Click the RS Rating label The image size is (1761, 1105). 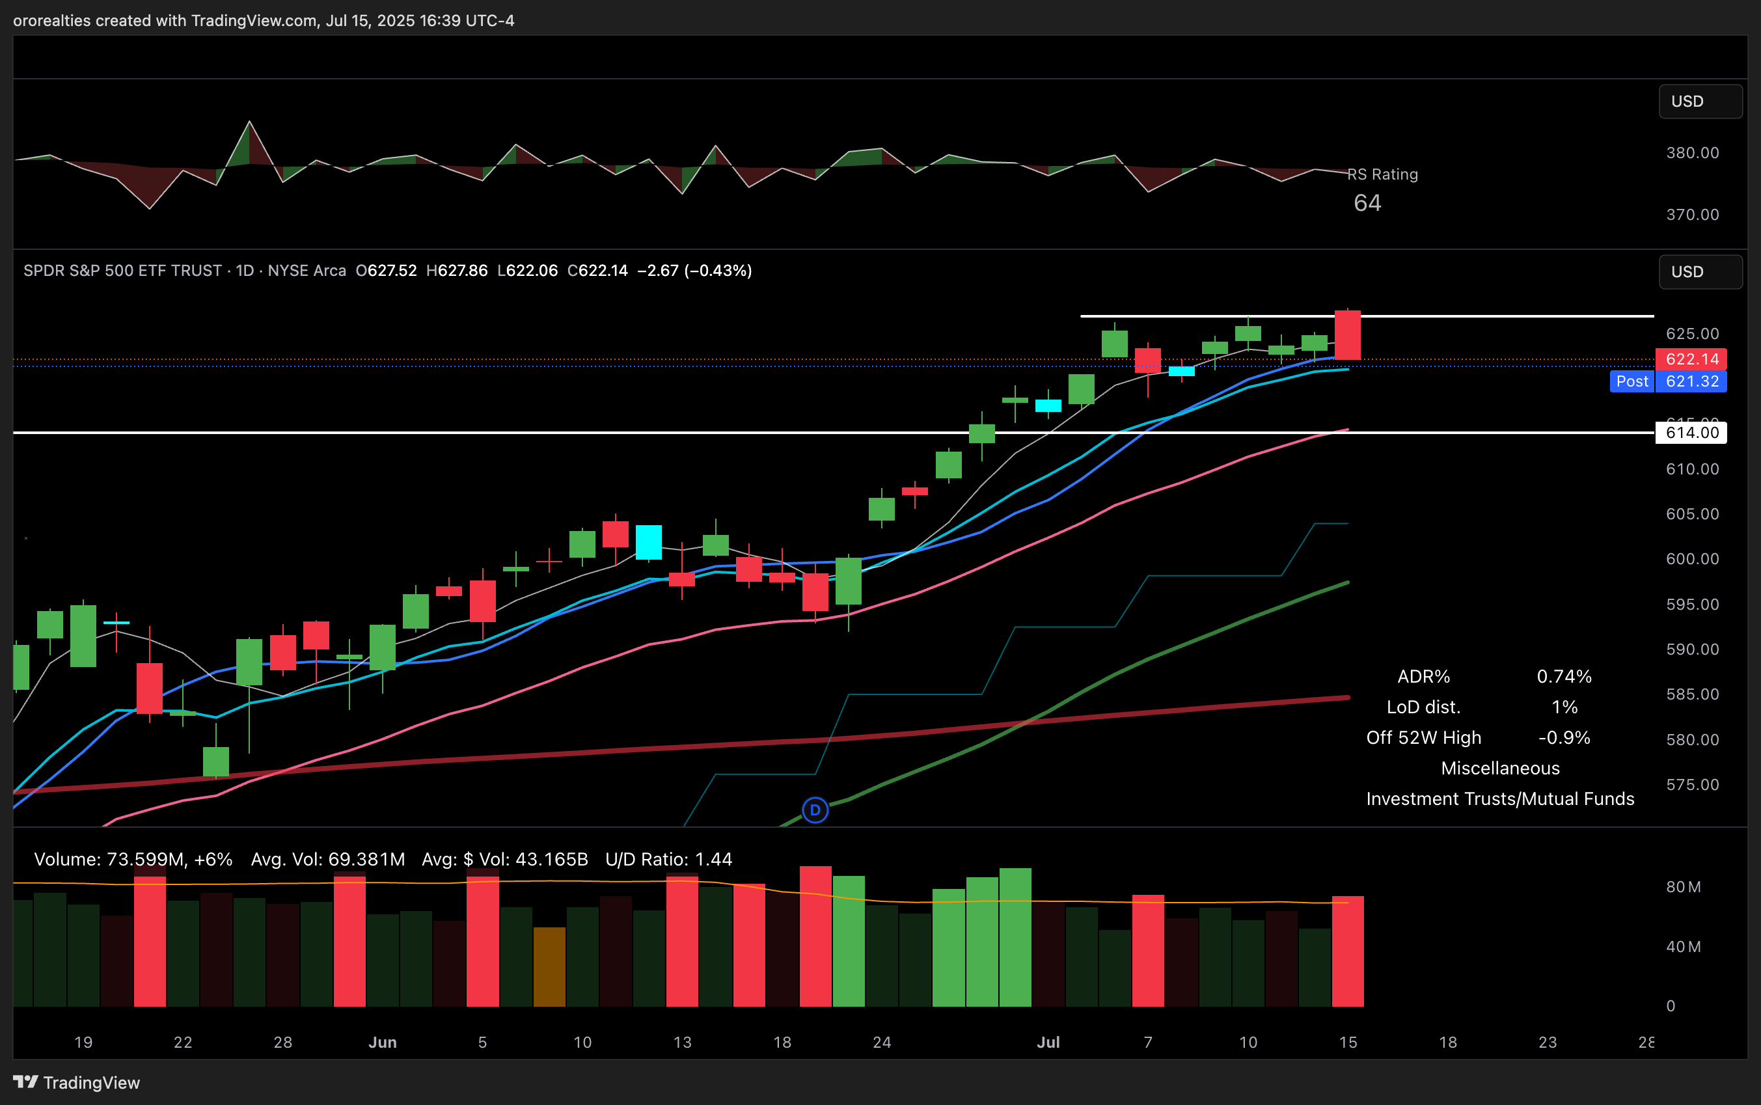pyautogui.click(x=1382, y=174)
